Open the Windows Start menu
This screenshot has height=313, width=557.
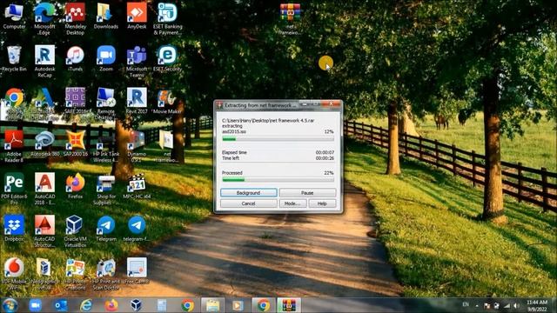pos(10,305)
